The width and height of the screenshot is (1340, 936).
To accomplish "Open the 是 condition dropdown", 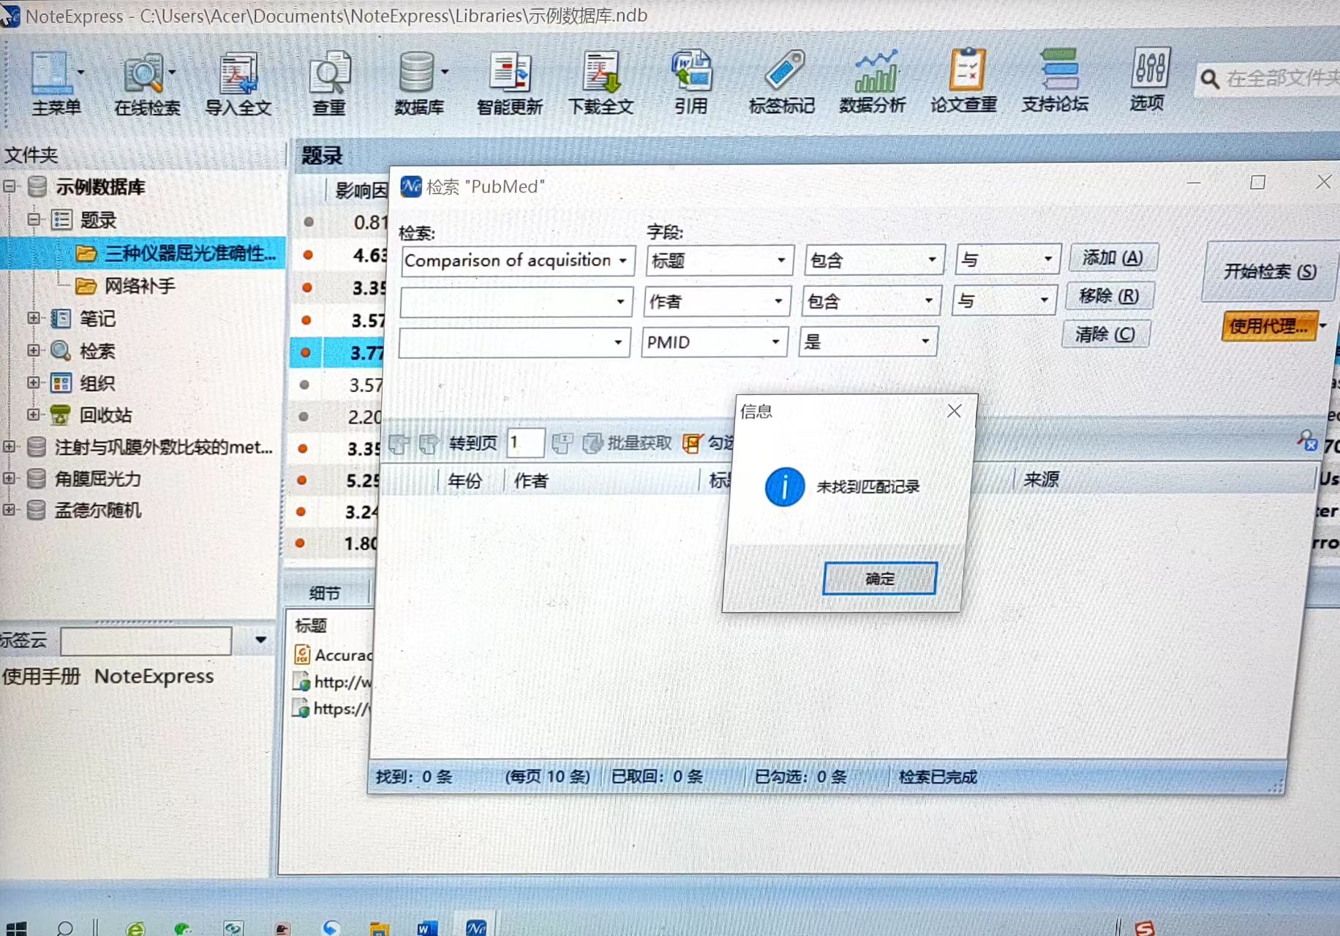I will 926,341.
